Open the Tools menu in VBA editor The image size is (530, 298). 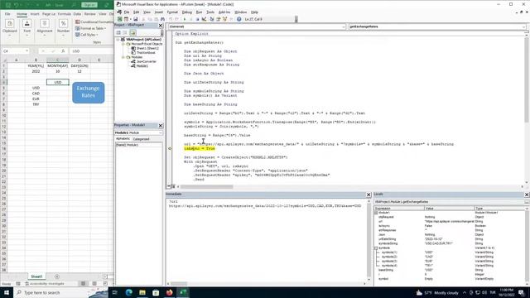click(x=210, y=12)
